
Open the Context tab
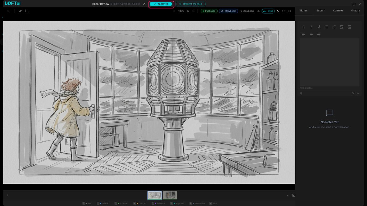338,11
